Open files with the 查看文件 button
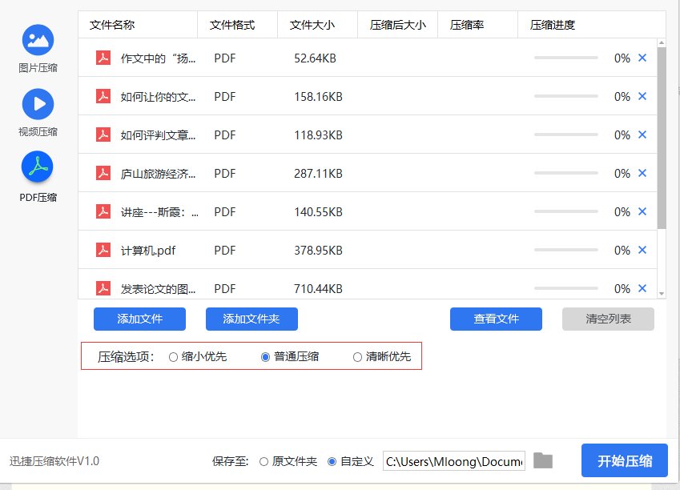 pos(496,319)
